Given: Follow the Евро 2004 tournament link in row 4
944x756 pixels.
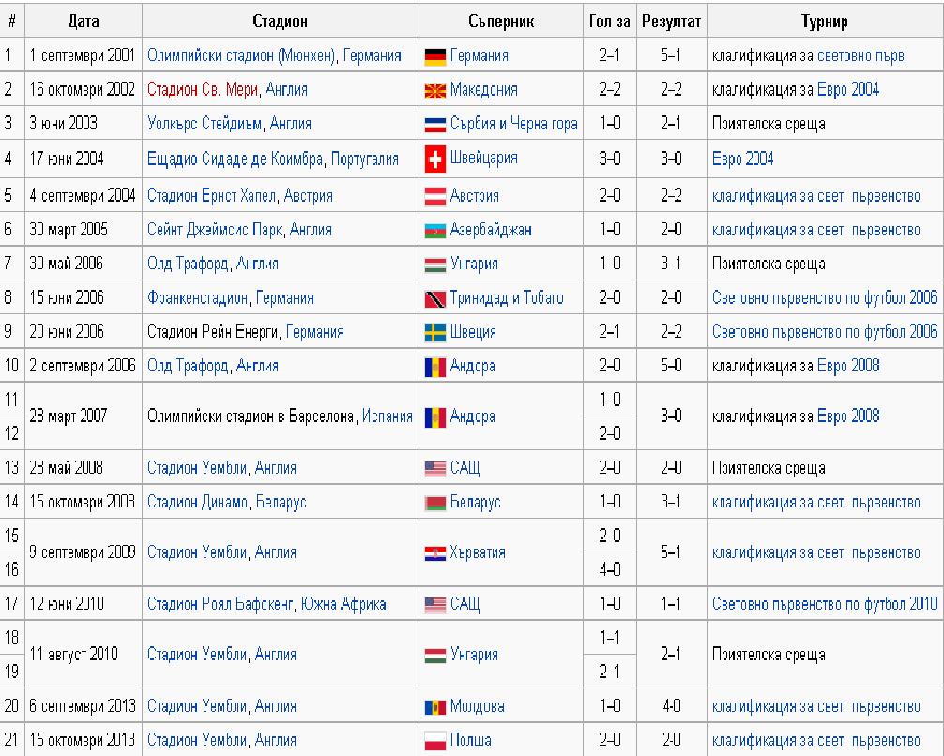Looking at the screenshot, I should click(x=742, y=159).
